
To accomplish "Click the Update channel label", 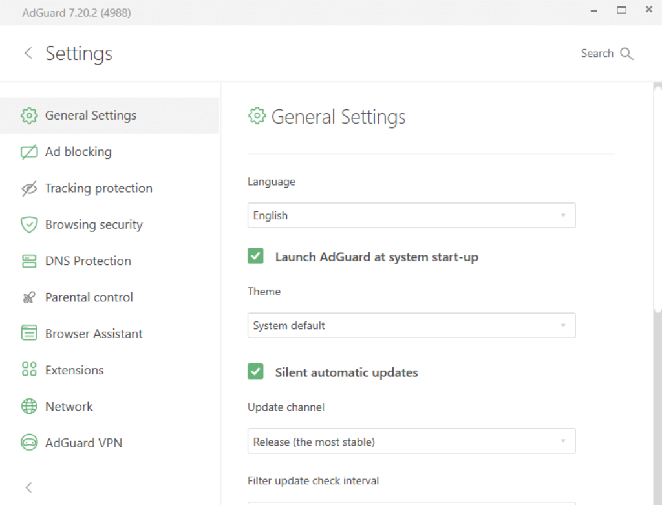I will point(286,407).
